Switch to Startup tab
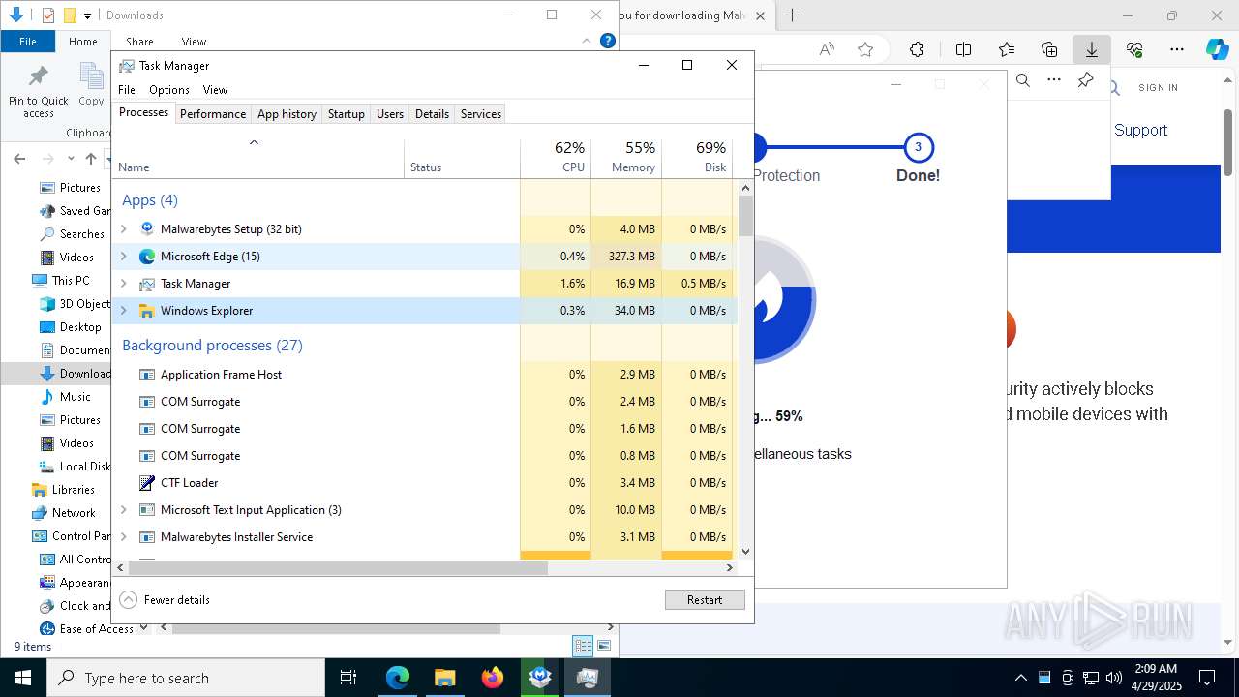Image resolution: width=1239 pixels, height=697 pixels. [346, 114]
